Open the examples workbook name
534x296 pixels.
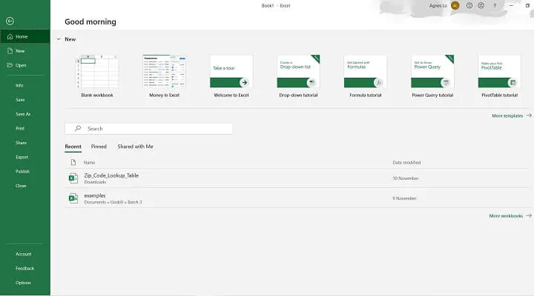(x=95, y=195)
